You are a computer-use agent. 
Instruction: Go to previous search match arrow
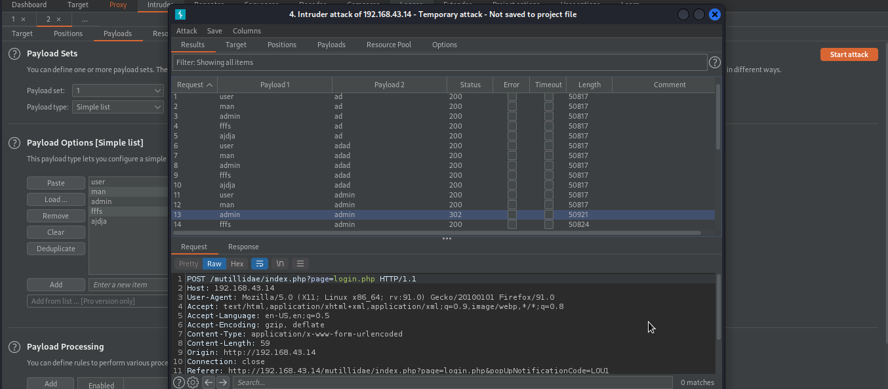click(x=209, y=382)
